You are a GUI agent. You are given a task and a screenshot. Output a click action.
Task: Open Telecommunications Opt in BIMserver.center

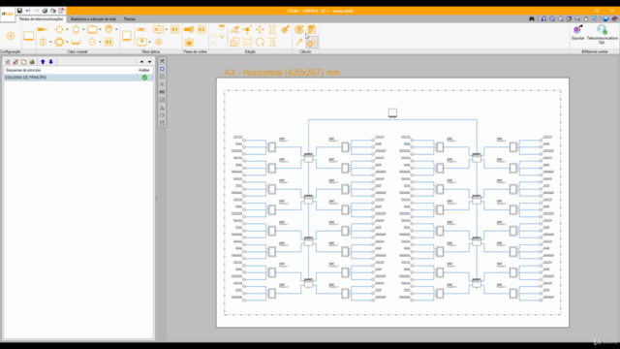602,34
